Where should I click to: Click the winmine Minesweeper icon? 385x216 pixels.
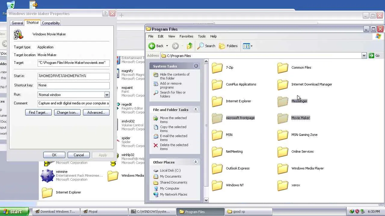[47, 175]
